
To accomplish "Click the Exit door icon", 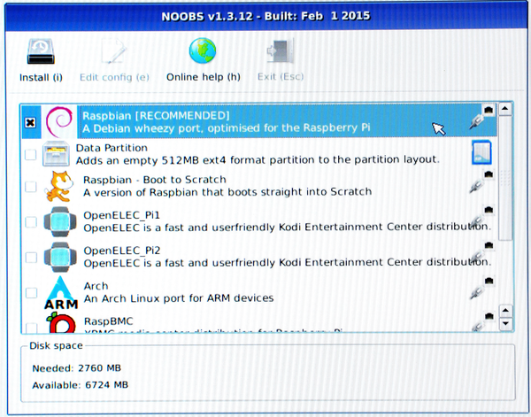I will [x=280, y=50].
